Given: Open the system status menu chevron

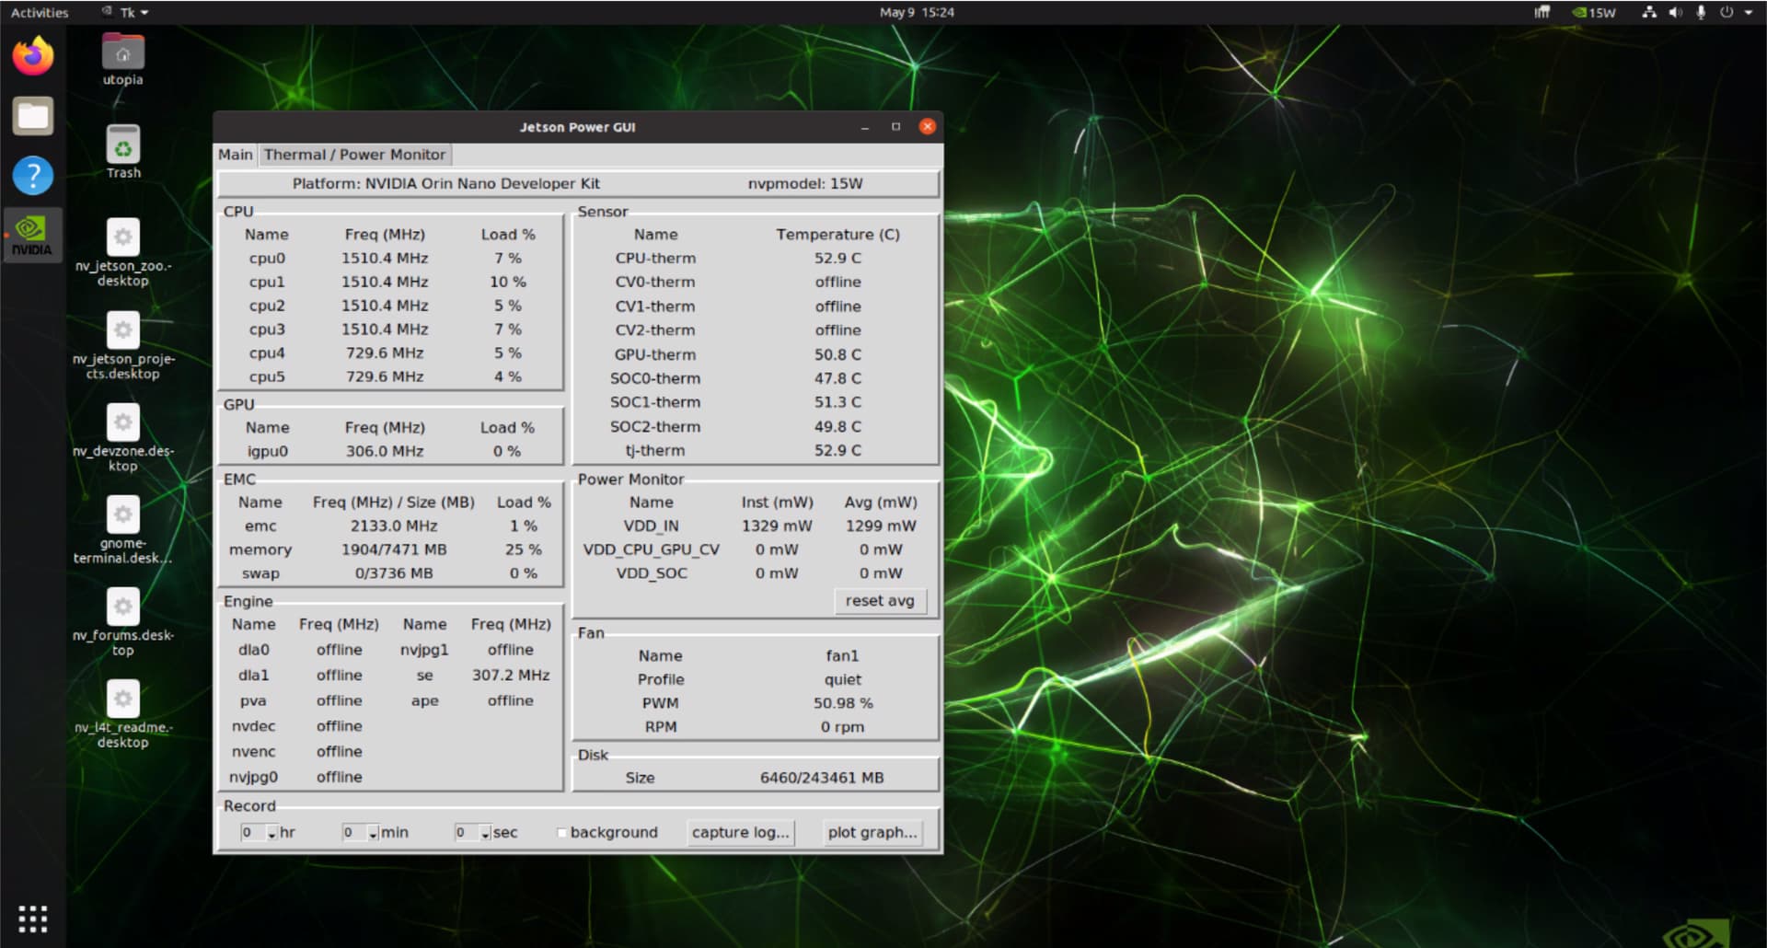Looking at the screenshot, I should click(1750, 13).
